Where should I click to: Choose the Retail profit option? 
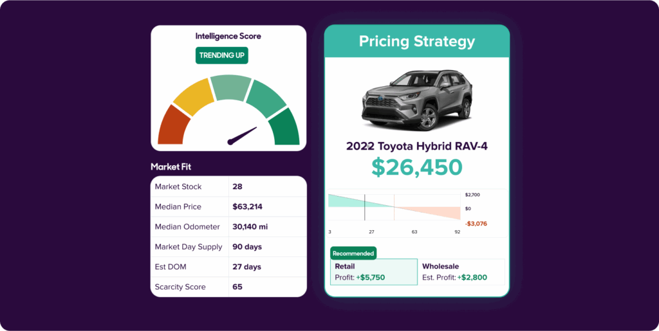pyautogui.click(x=373, y=272)
